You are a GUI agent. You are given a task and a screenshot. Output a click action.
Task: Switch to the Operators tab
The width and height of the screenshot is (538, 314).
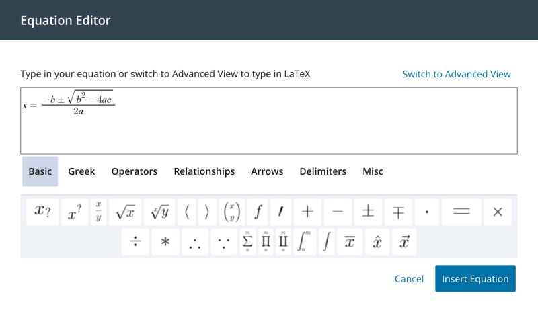point(134,171)
